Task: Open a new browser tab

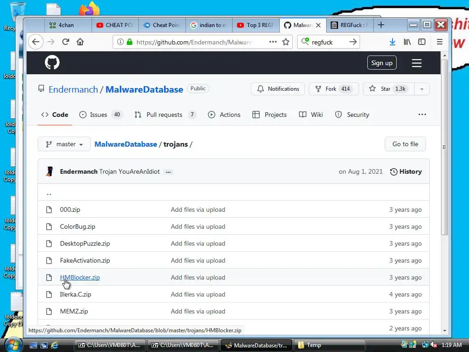Action: [381, 25]
